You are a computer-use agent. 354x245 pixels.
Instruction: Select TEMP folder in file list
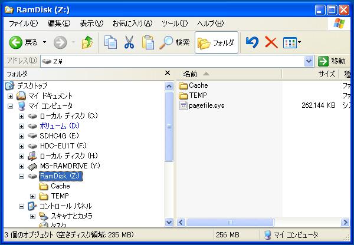click(198, 95)
